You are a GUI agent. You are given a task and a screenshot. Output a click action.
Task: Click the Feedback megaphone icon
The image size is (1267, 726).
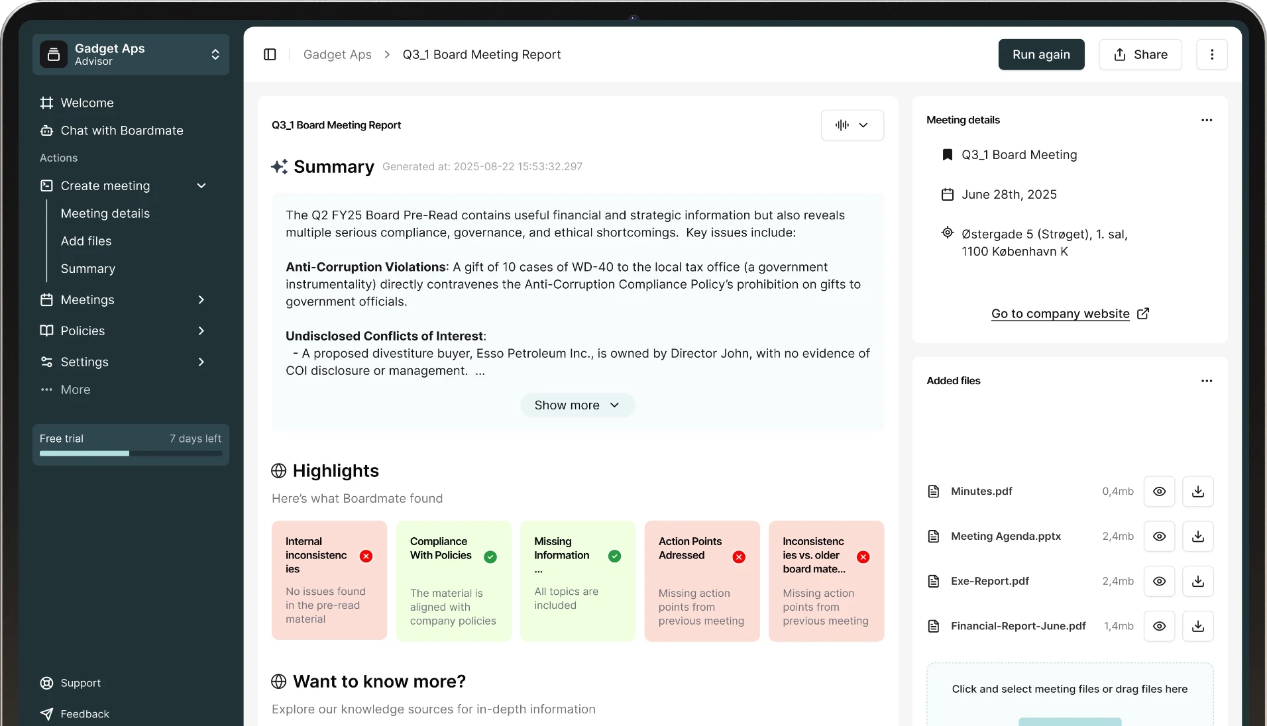[x=46, y=713]
